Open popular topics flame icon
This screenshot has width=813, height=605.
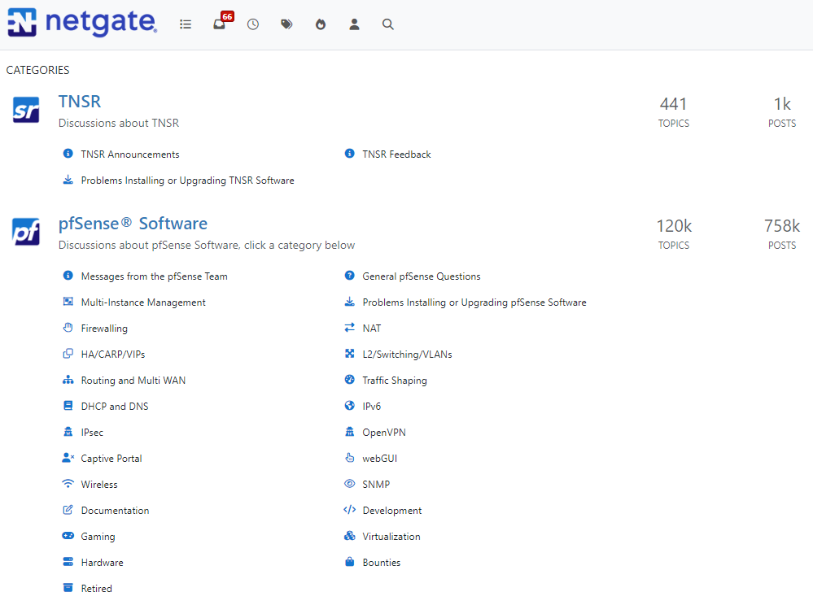point(321,24)
